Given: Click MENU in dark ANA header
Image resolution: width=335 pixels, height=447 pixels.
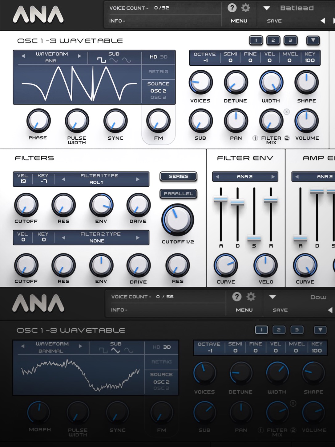Looking at the screenshot, I should (x=244, y=310).
